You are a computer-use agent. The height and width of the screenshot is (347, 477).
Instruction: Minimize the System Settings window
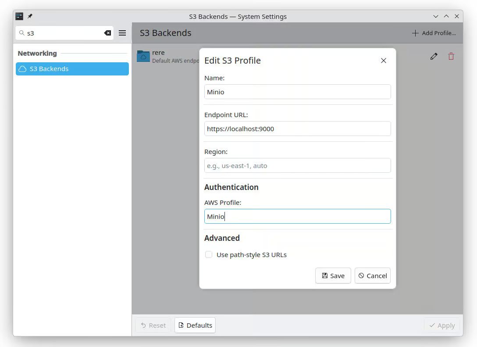click(x=436, y=16)
